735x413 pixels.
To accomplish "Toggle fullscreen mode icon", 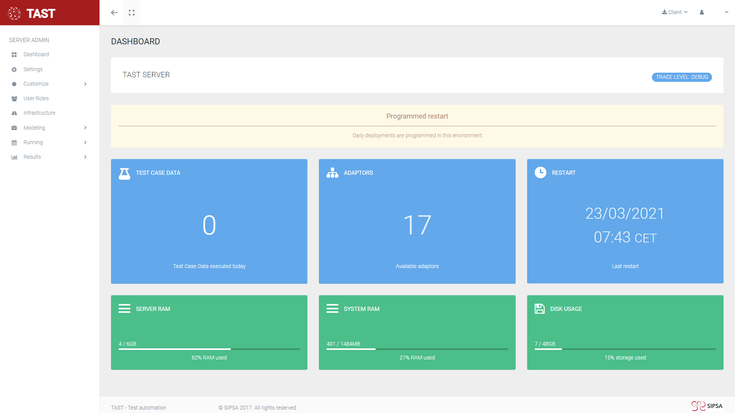I will [x=132, y=13].
